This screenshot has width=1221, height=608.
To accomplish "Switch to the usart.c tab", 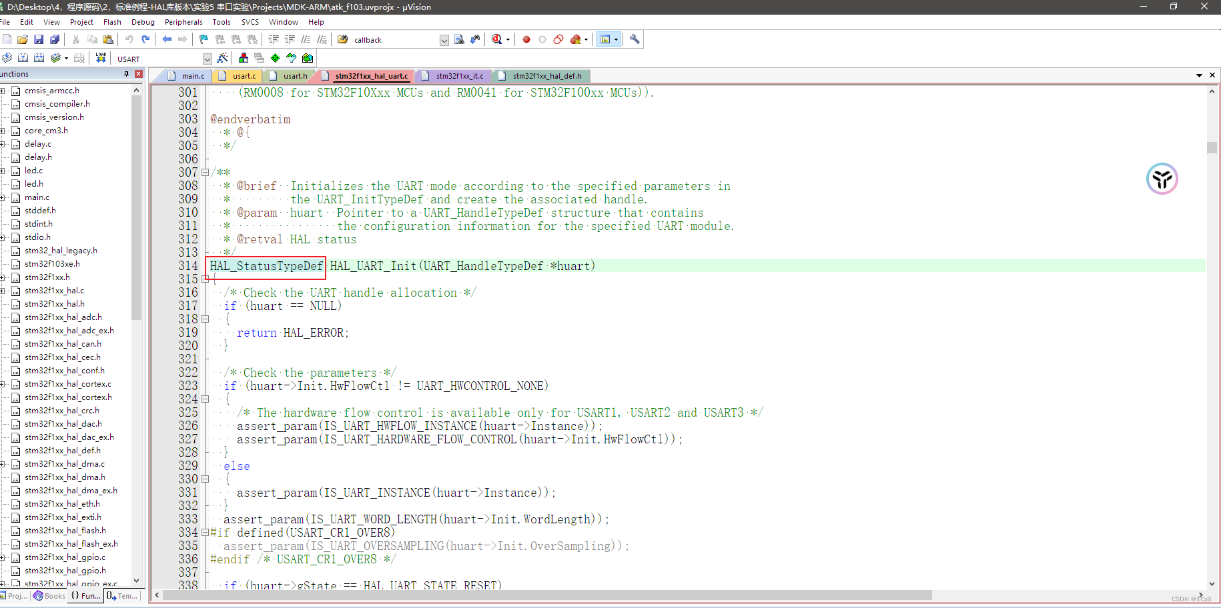I will (238, 76).
